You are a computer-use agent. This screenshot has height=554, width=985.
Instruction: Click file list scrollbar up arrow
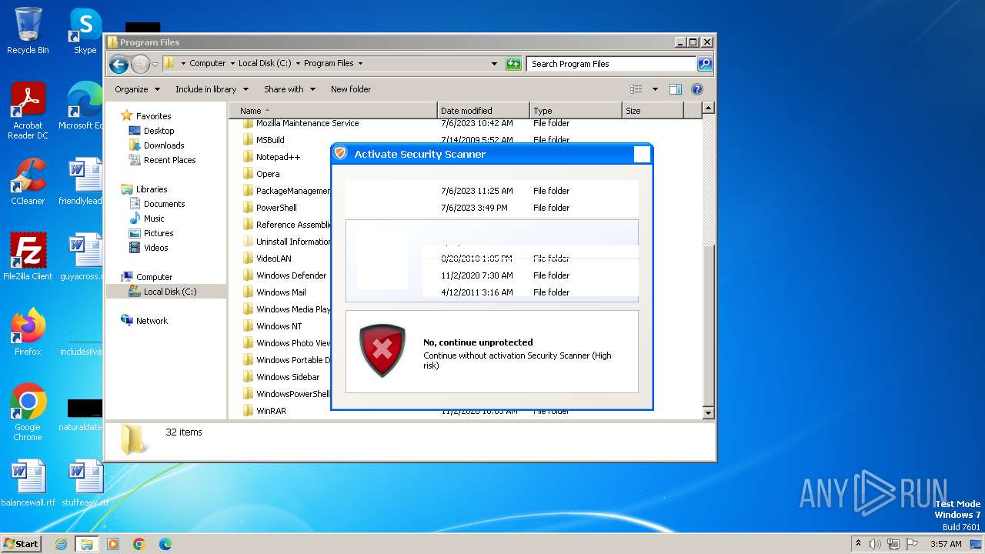point(709,108)
